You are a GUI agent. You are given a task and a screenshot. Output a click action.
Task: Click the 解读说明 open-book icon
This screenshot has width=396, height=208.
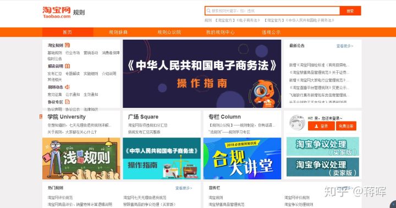coord(67,66)
